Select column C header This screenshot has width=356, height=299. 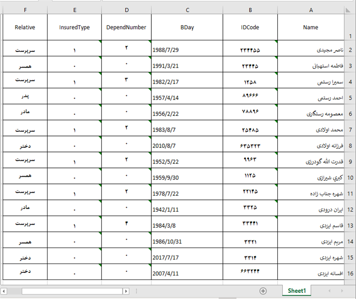pos(187,10)
